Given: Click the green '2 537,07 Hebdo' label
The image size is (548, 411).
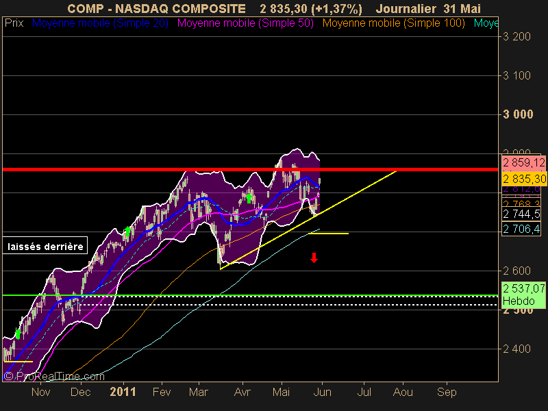Looking at the screenshot, I should point(523,295).
